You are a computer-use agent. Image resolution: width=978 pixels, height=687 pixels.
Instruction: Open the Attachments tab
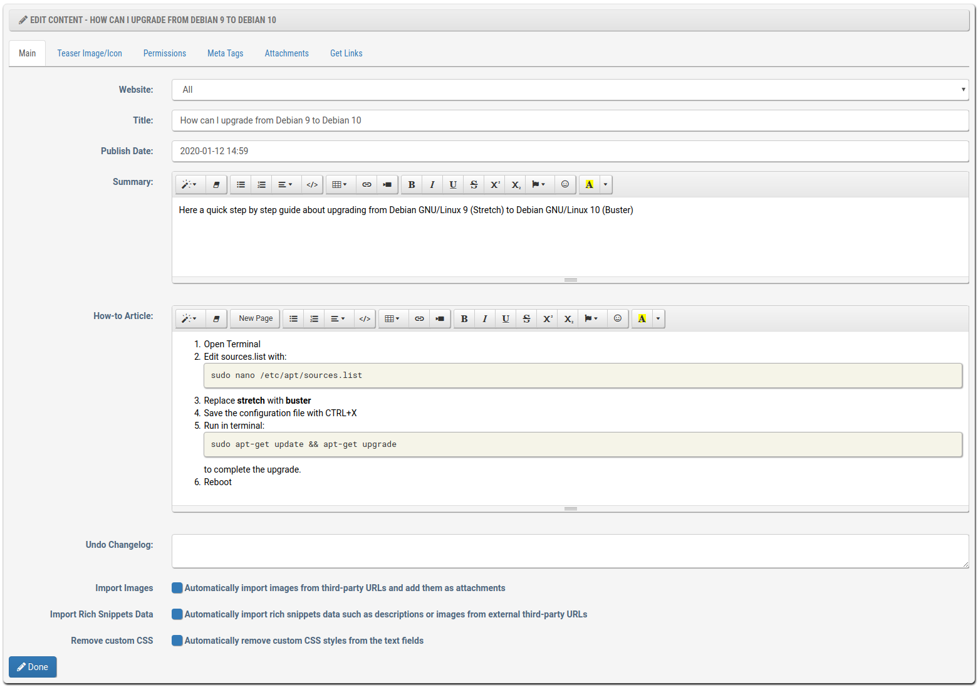tap(287, 53)
